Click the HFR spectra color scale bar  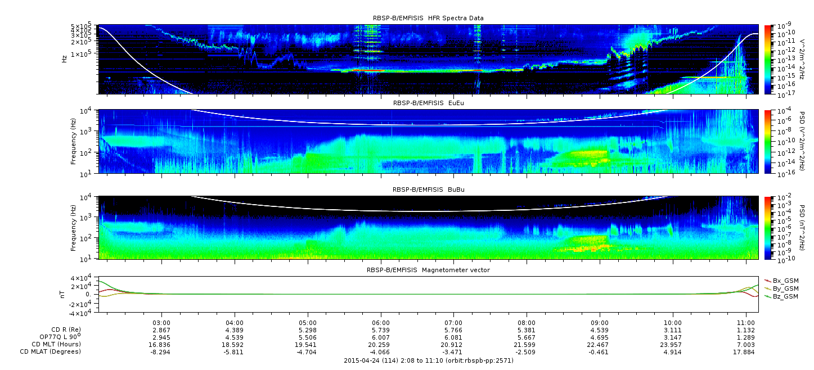pyautogui.click(x=767, y=59)
